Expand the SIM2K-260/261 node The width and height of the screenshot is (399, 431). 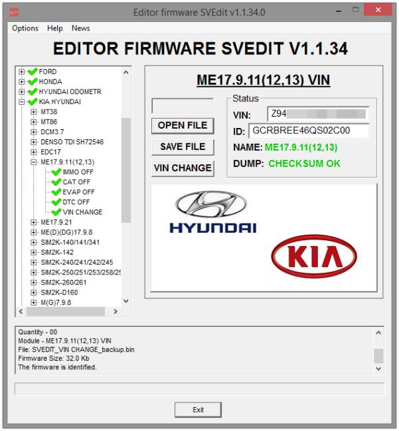(34, 282)
